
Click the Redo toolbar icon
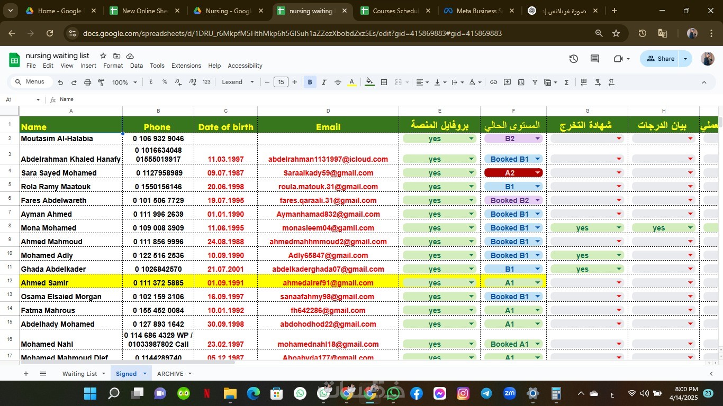click(74, 82)
